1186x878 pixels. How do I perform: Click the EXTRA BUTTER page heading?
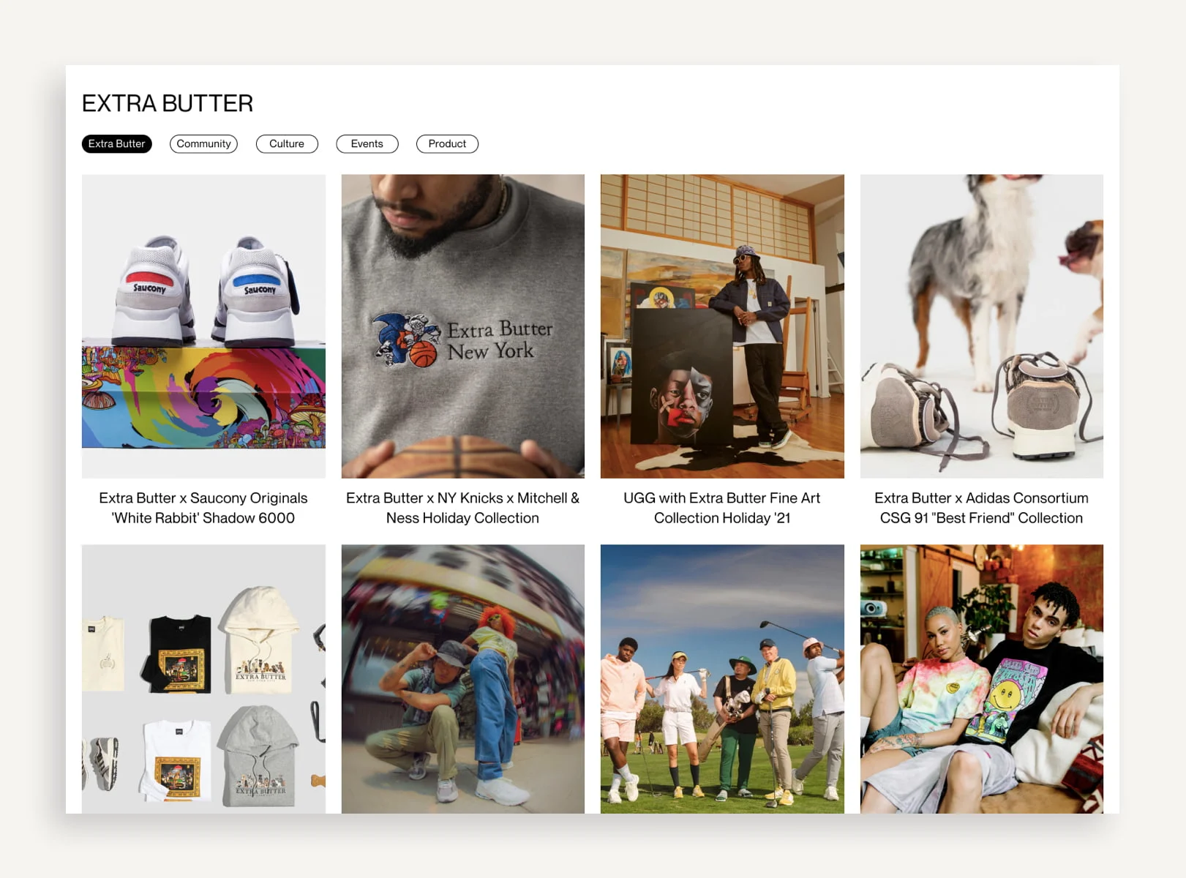(x=168, y=103)
